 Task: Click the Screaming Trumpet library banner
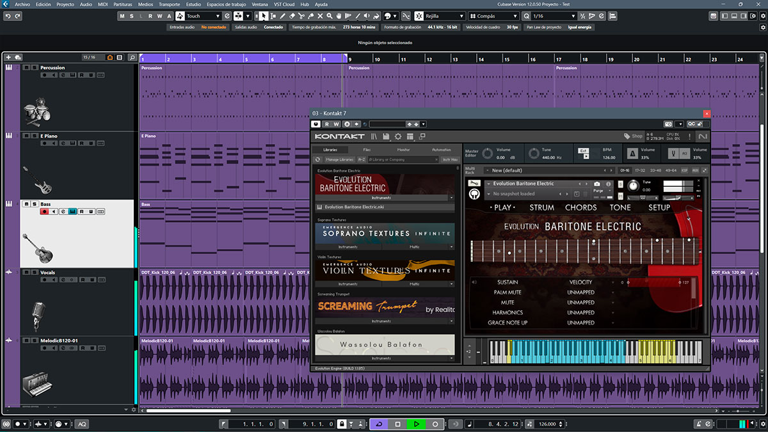tap(385, 307)
